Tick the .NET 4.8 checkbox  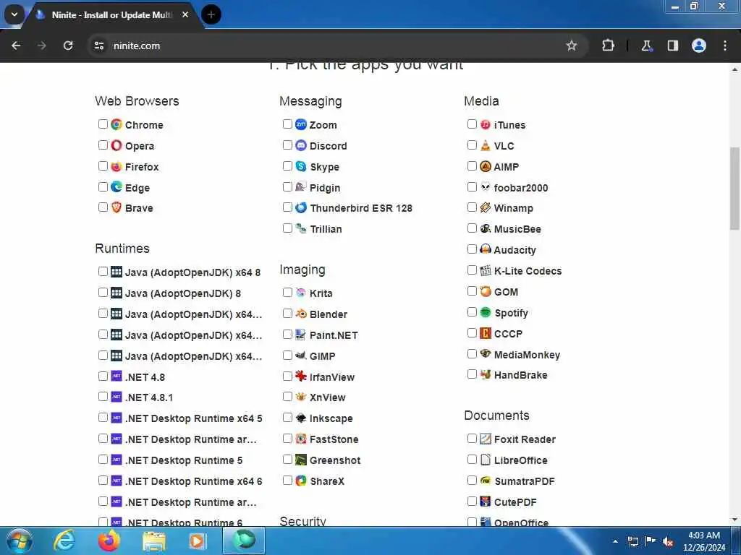103,376
